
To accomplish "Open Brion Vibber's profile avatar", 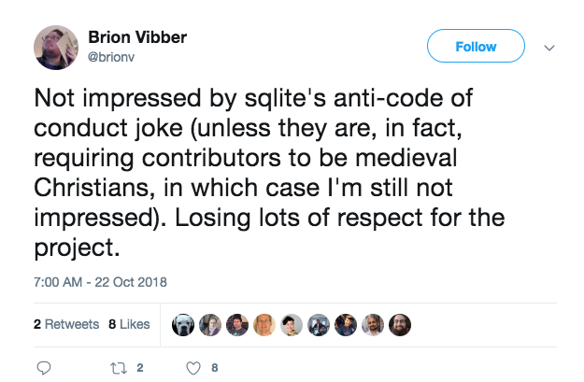I will tap(55, 47).
